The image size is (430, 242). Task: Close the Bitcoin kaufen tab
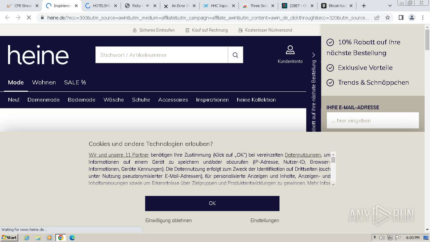point(351,6)
